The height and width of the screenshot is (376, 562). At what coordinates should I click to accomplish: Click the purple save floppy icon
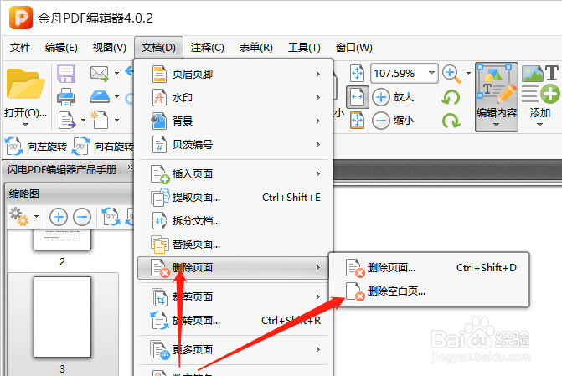pos(66,74)
